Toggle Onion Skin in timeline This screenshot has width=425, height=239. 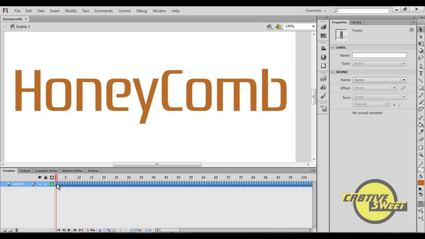click(x=100, y=230)
